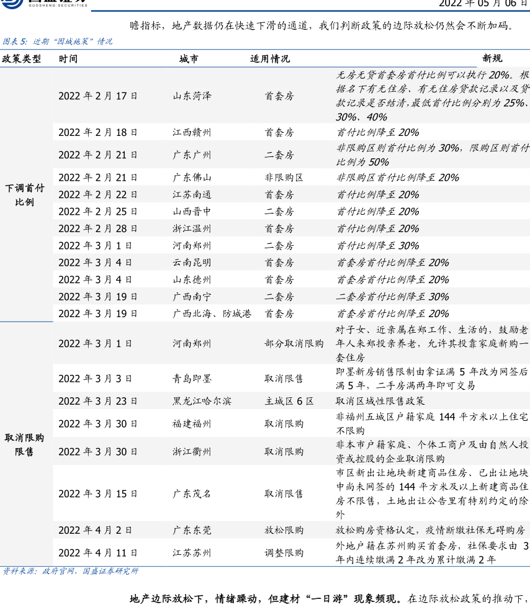Viewport: 530px width, 607px height.
Task: Click the city cell '广西南宁'
Action: 192,297
